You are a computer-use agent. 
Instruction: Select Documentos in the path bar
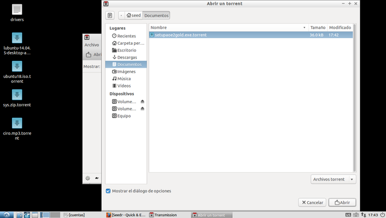tap(156, 15)
